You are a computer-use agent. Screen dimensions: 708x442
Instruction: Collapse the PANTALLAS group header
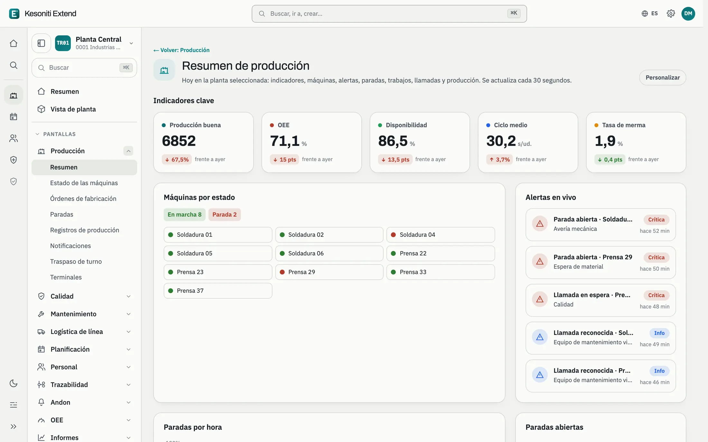[55, 134]
